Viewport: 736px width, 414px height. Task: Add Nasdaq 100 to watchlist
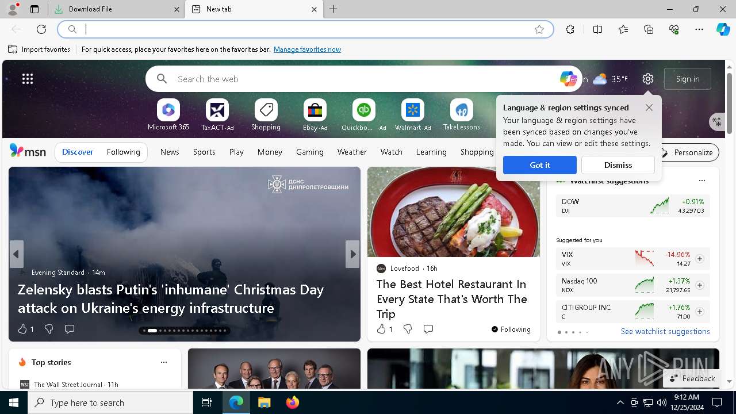[x=700, y=285]
